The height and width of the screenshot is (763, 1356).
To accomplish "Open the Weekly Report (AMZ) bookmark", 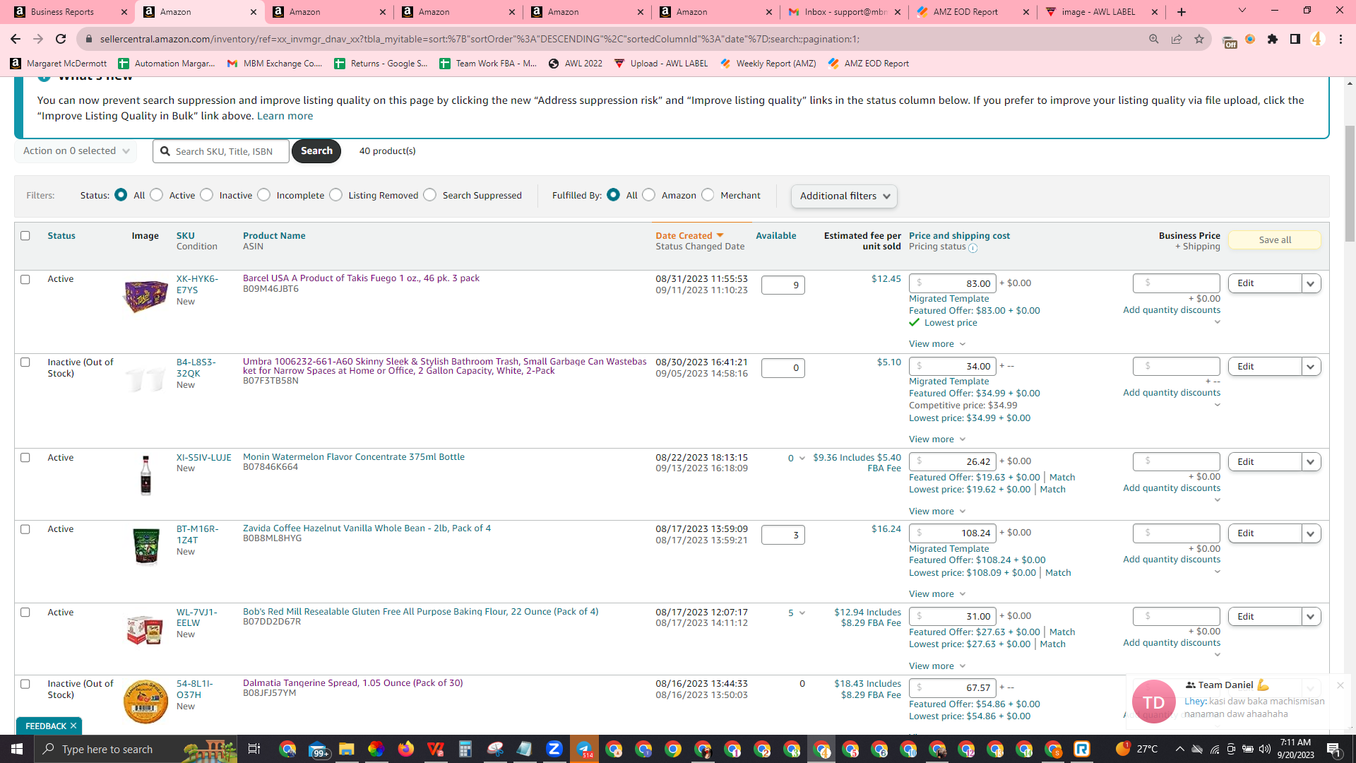I will tap(768, 64).
